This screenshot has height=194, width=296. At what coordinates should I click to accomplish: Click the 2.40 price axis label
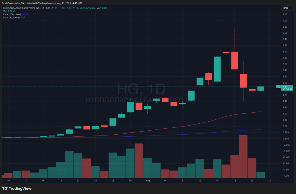pos(285,70)
